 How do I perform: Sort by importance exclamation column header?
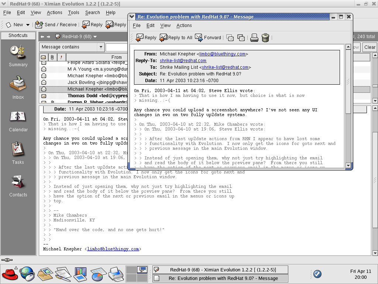(61, 57)
